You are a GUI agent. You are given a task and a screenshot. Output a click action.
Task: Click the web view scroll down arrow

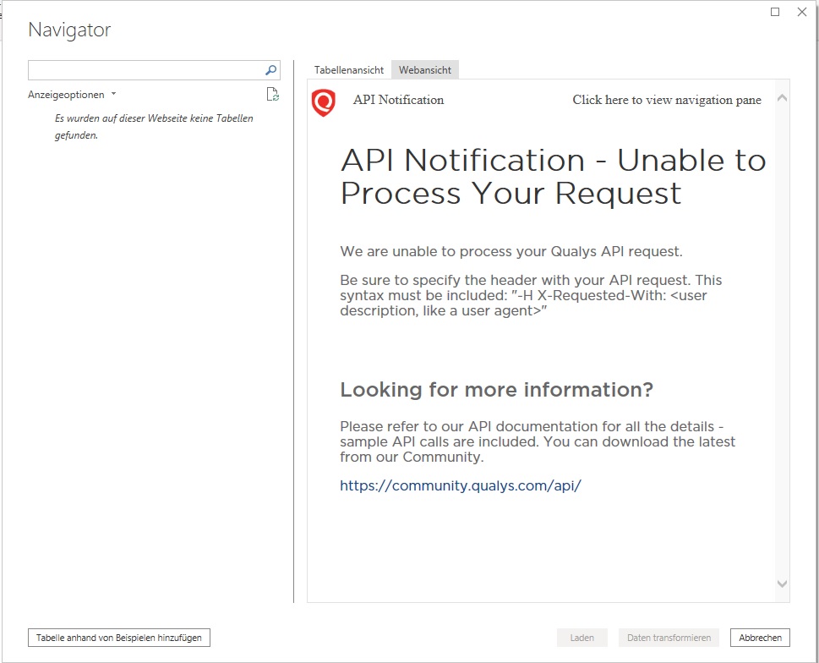point(782,584)
